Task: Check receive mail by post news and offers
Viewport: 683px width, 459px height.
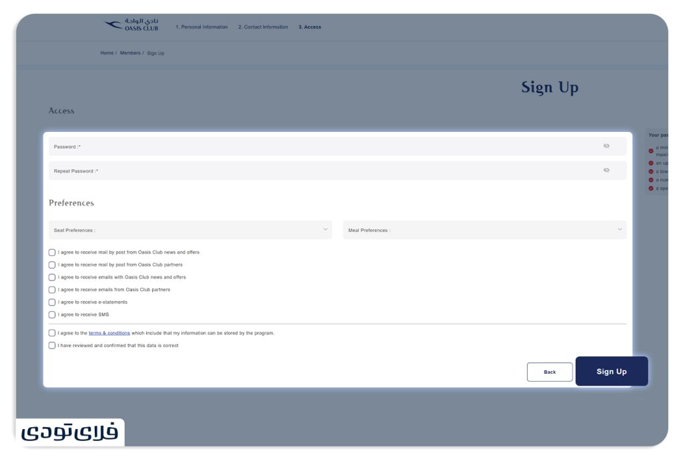Action: coord(52,252)
